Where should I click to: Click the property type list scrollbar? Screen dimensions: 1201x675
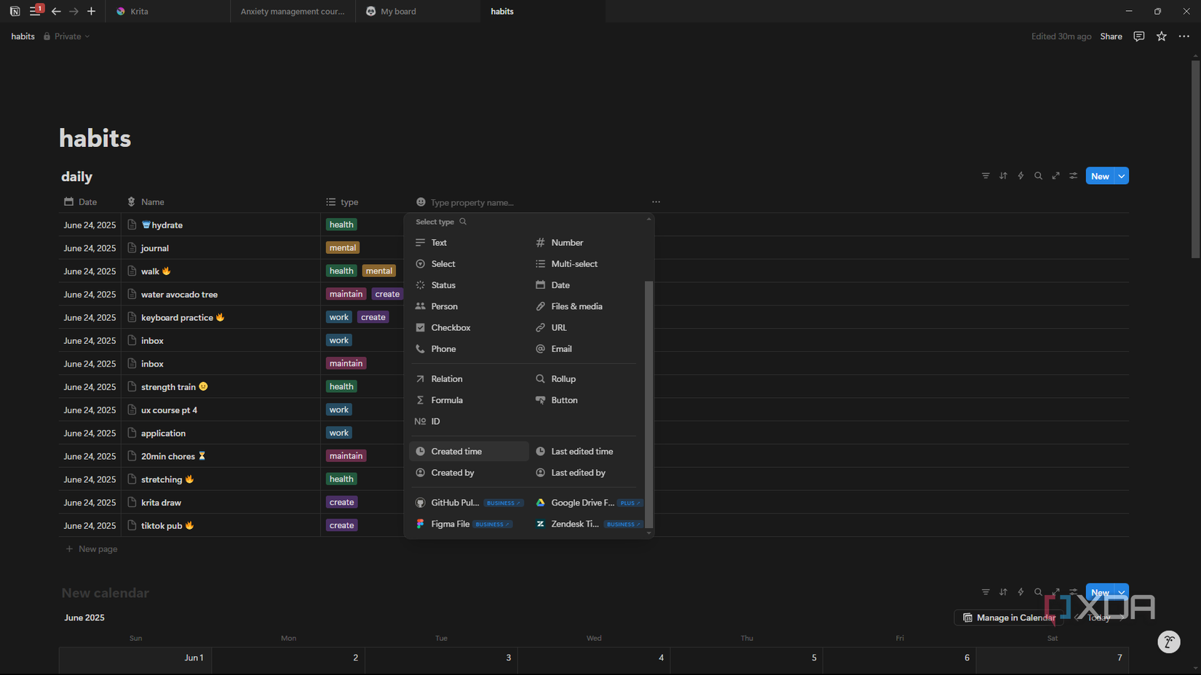(649, 404)
